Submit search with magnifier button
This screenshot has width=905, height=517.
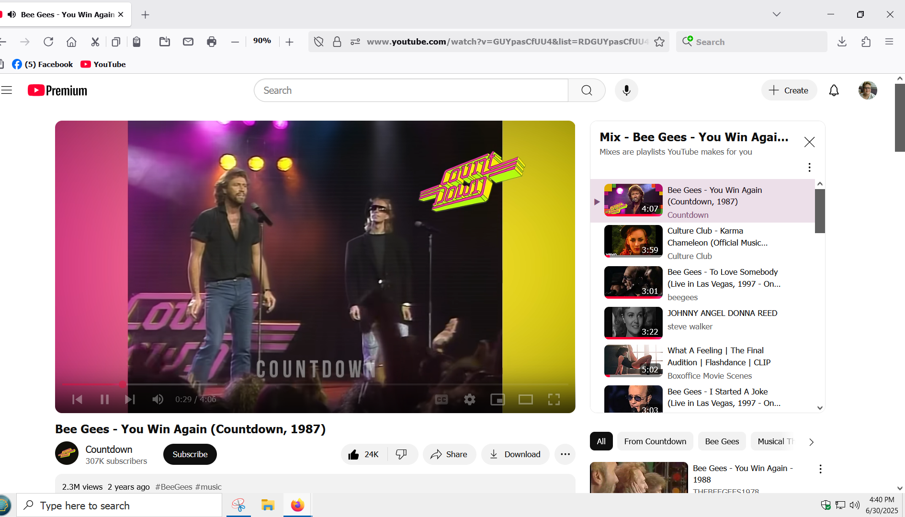(x=587, y=90)
